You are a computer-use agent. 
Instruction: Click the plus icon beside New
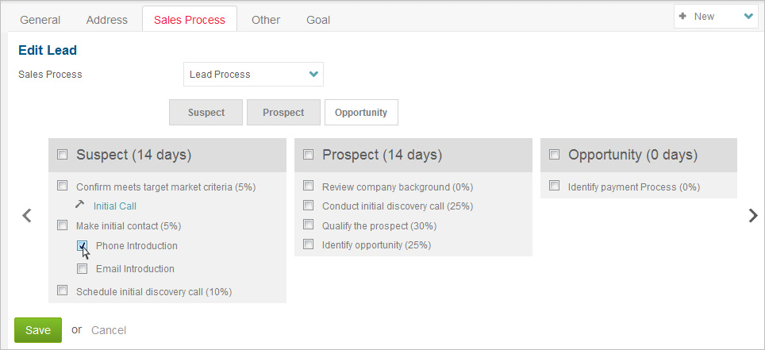[x=682, y=17]
